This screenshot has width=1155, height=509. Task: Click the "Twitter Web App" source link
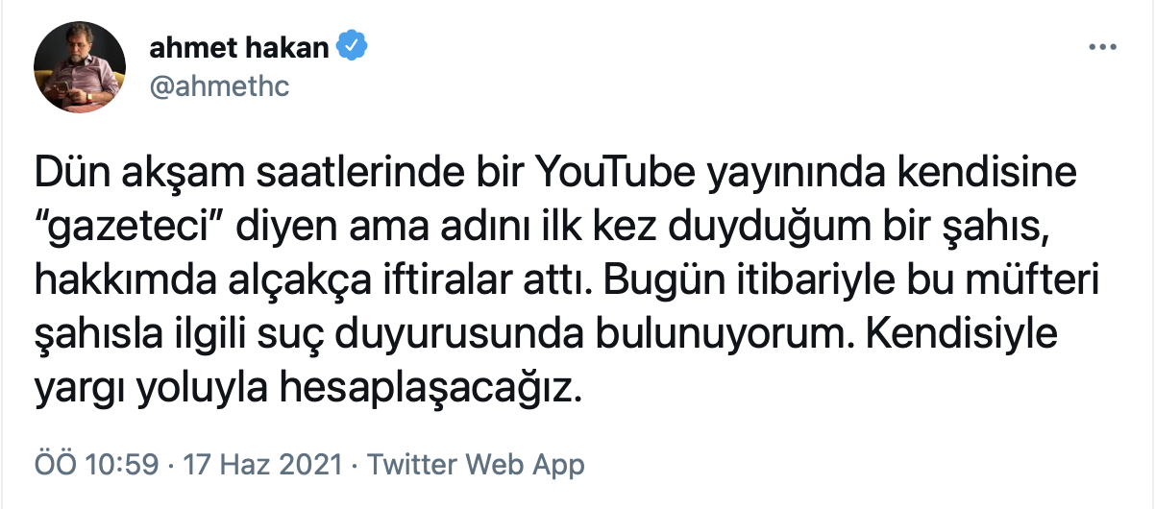[476, 466]
